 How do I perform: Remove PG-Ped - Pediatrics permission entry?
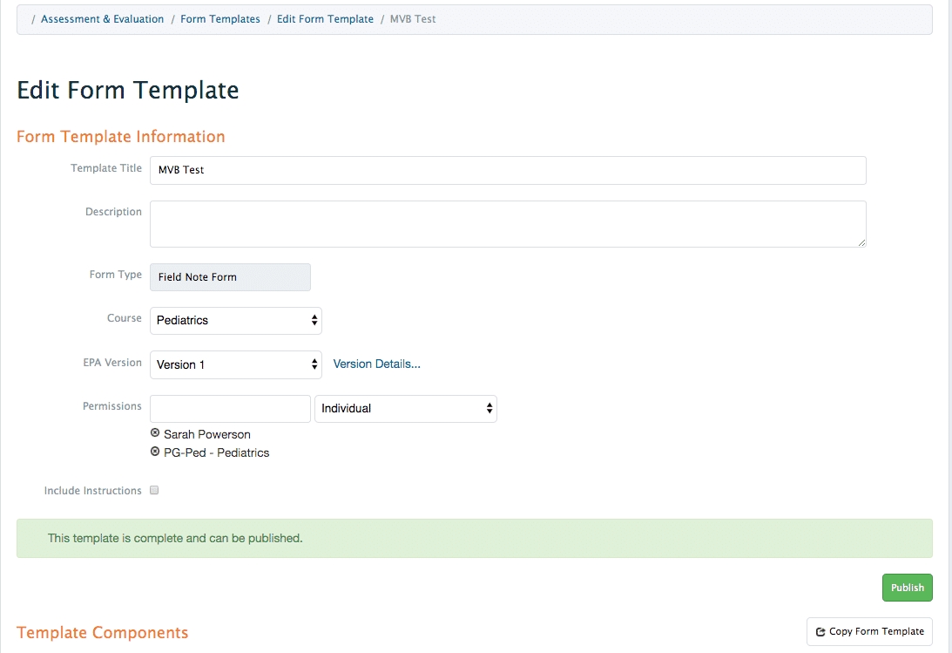point(155,452)
